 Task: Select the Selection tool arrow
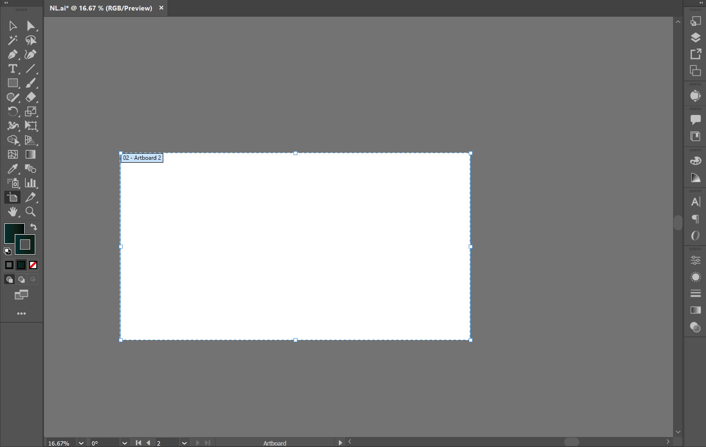(13, 26)
